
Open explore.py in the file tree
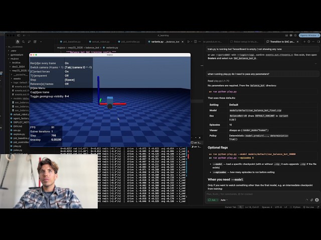[x=19, y=134]
